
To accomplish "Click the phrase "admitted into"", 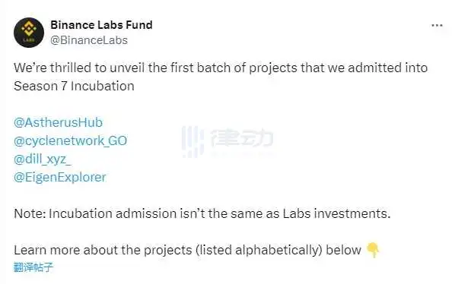I will click(x=388, y=68).
